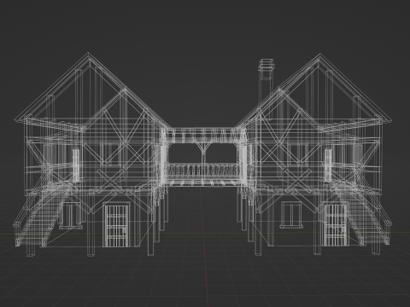This screenshot has height=307, width=410.
Task: Select the ground-floor window of the right building
Action: point(291,214)
